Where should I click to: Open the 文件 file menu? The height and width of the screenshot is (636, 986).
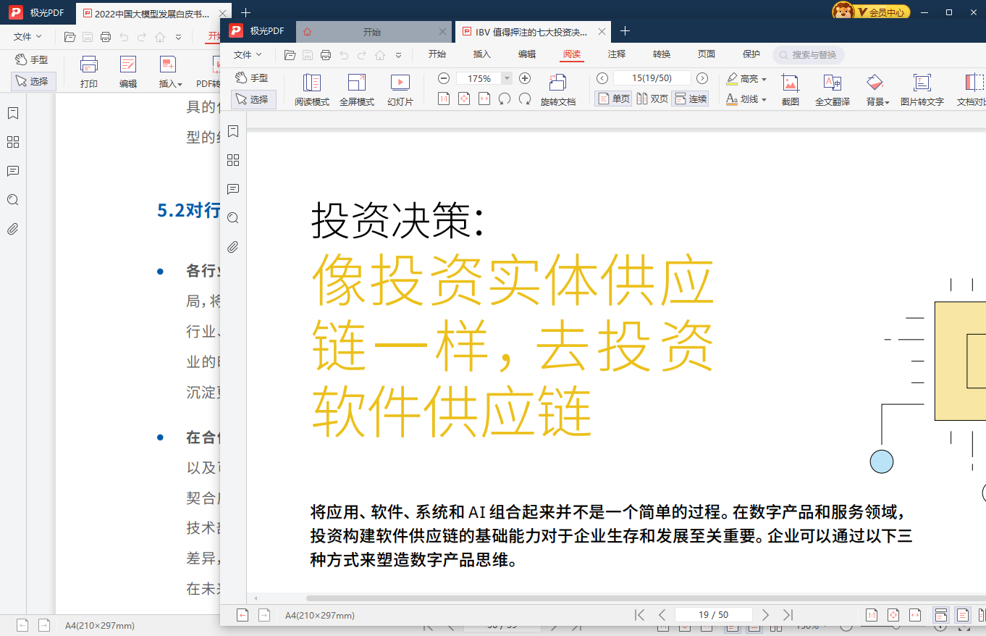click(x=248, y=54)
